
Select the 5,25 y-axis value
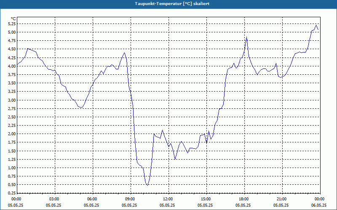[x=11, y=24]
